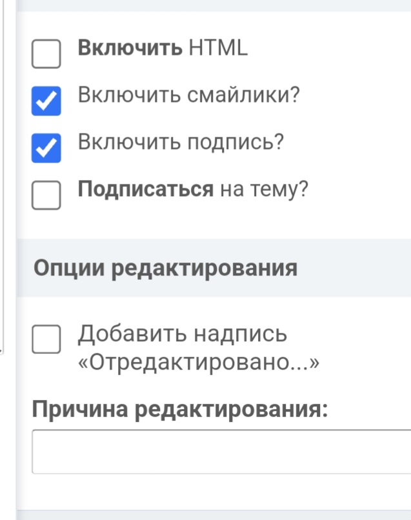Image resolution: width=411 pixels, height=520 pixels.
Task: Tick the "Подписаться на тему?" checkbox
Action: coord(46,195)
